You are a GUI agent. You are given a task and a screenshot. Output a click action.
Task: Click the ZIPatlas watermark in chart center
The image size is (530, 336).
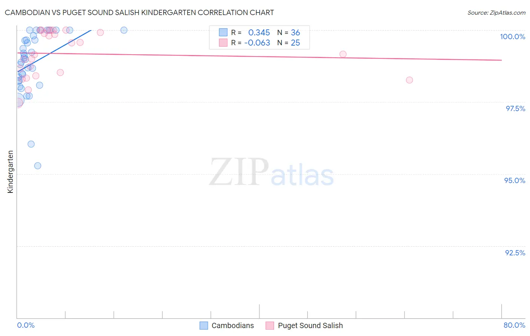(x=271, y=173)
